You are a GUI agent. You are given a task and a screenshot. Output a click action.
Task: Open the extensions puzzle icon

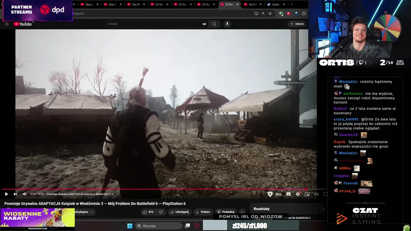tap(304, 13)
